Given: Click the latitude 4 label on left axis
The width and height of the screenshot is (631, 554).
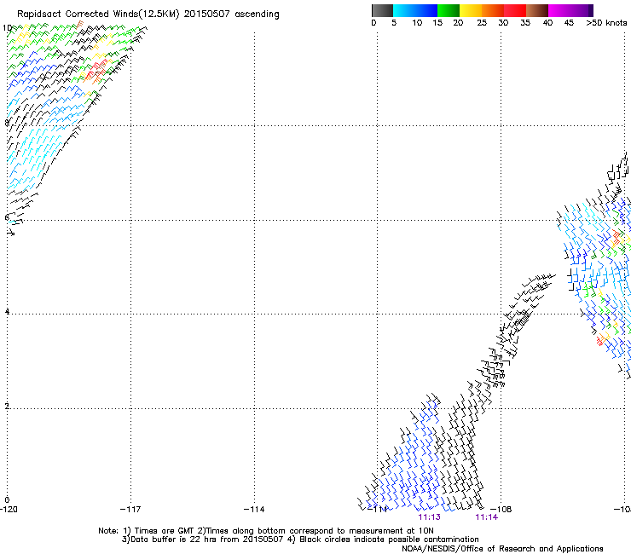Looking at the screenshot, I should pyautogui.click(x=7, y=312).
